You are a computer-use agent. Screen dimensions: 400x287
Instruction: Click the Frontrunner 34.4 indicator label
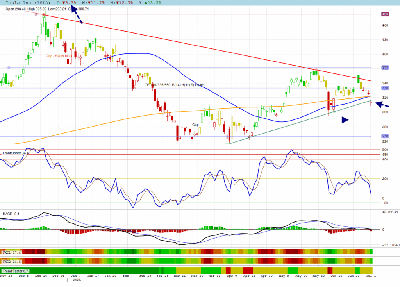click(x=16, y=153)
